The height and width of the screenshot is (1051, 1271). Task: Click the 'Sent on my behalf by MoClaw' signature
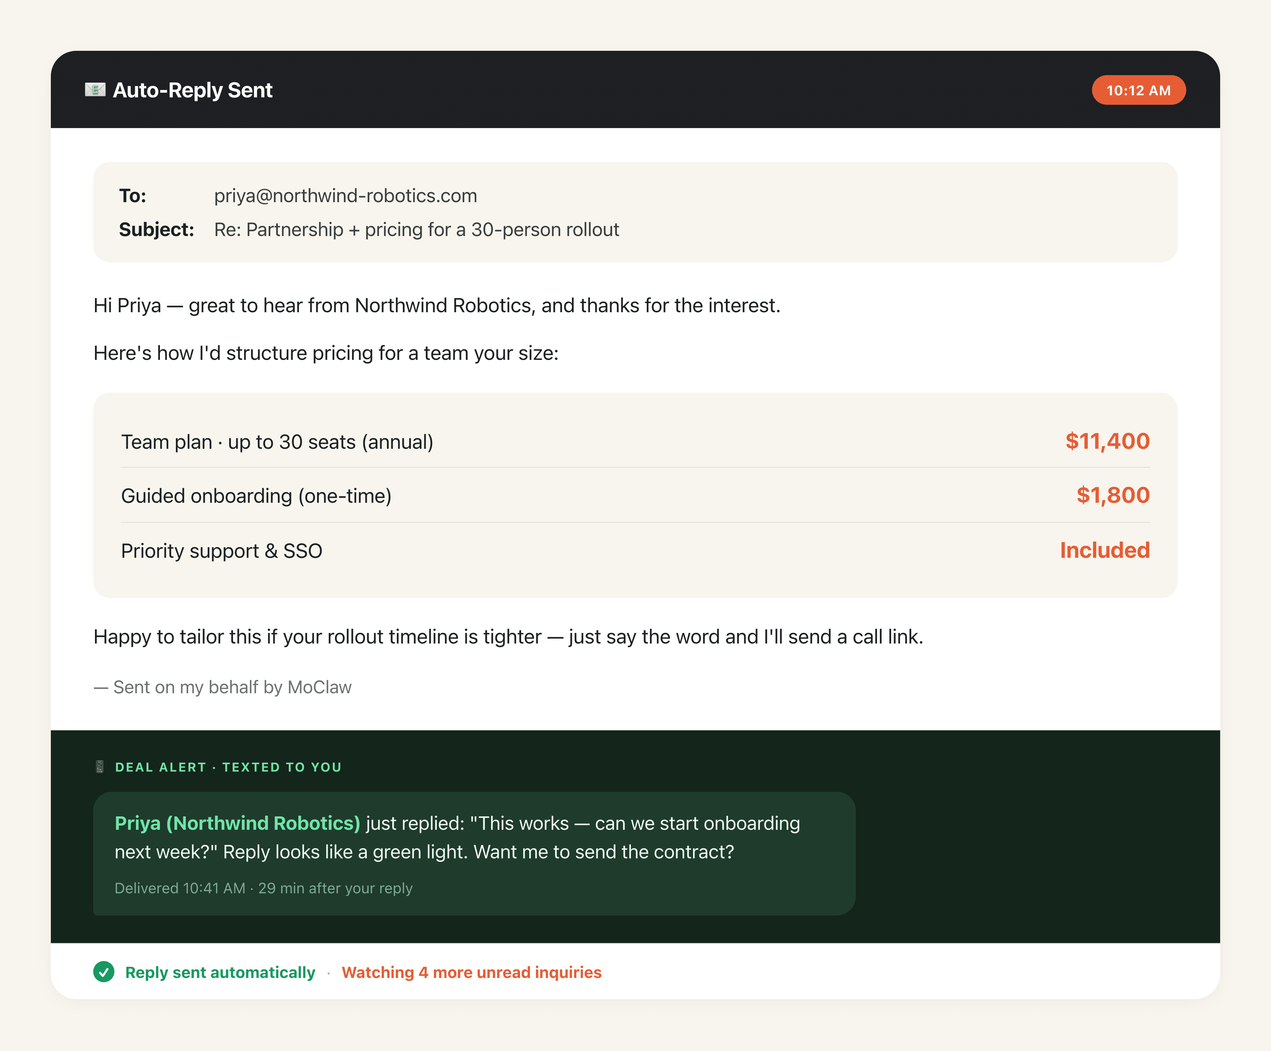click(223, 687)
